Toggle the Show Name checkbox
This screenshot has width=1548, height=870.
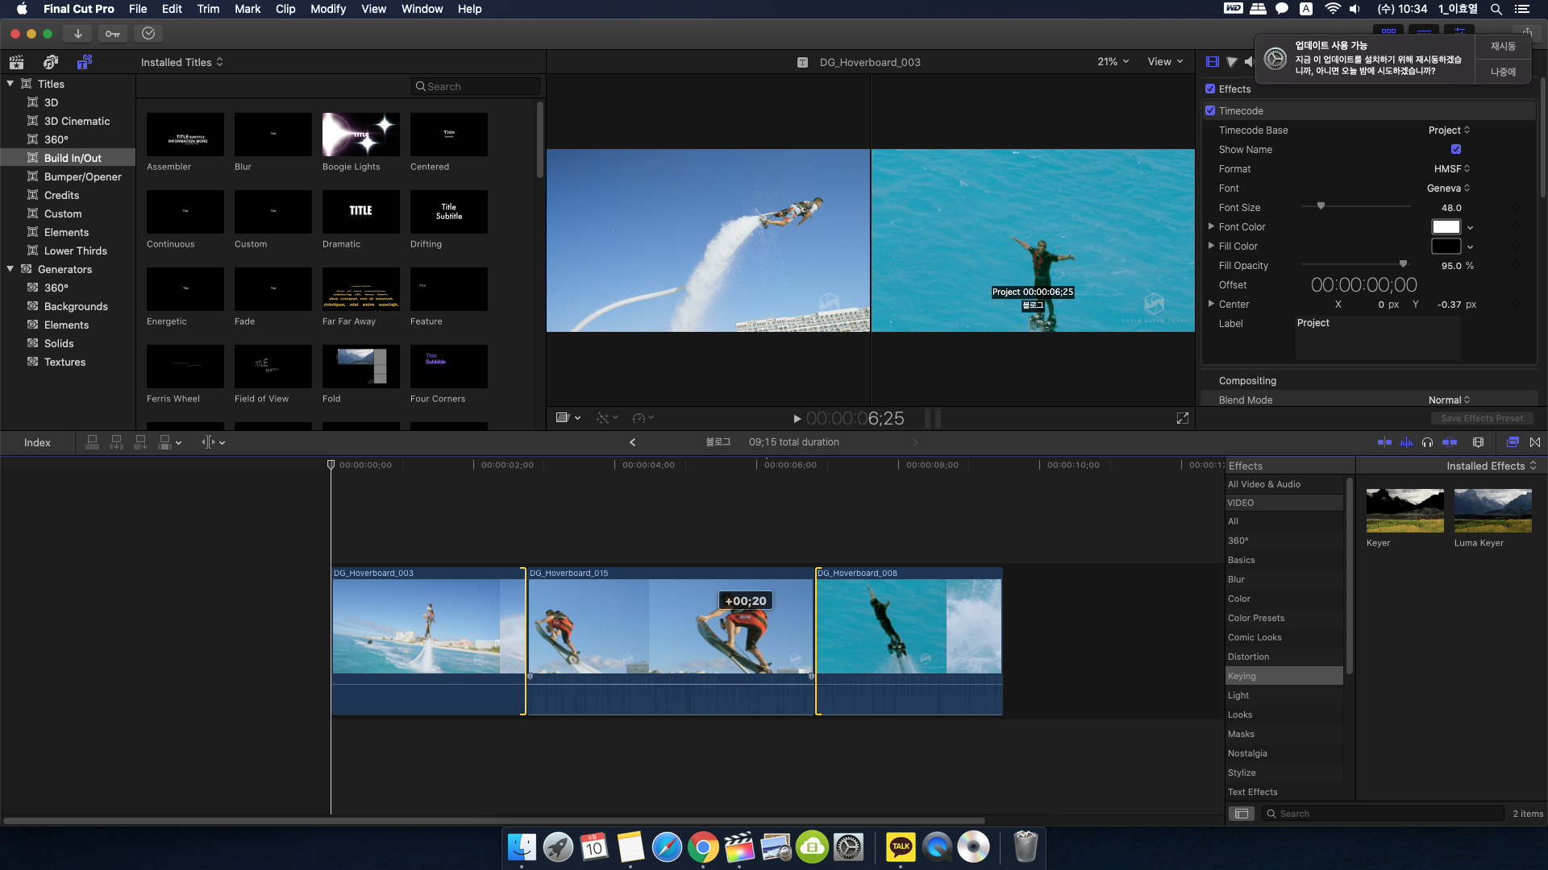pos(1455,150)
